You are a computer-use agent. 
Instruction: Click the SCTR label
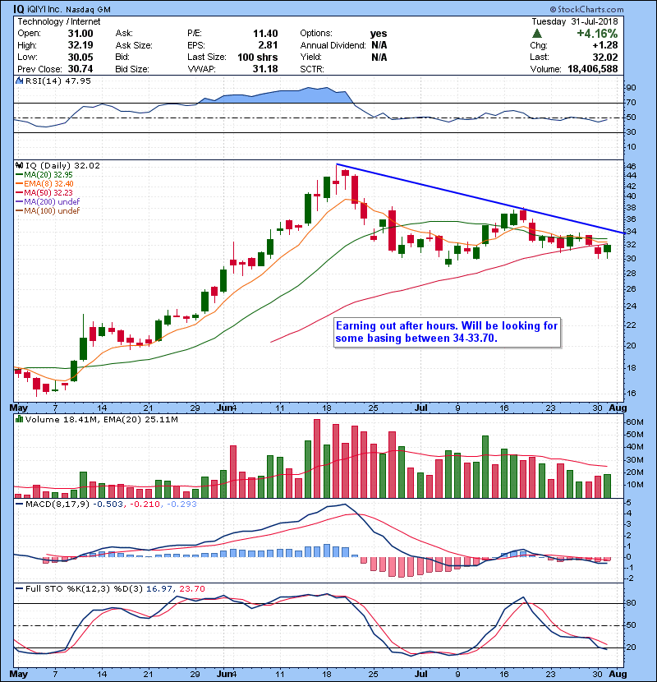[x=312, y=69]
